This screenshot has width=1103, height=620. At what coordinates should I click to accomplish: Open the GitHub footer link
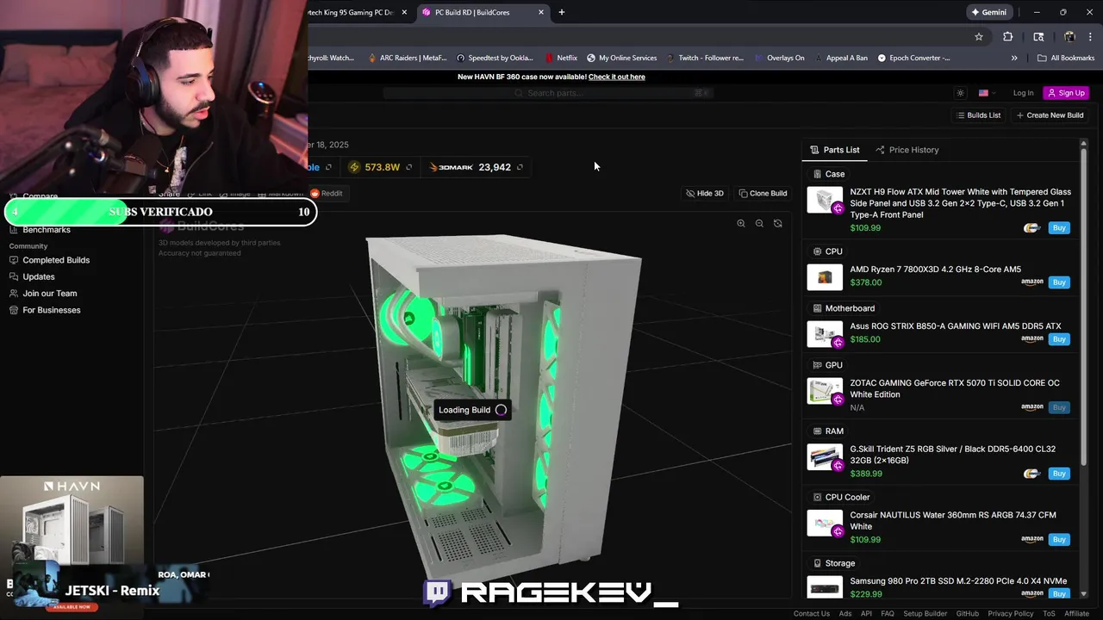click(968, 614)
